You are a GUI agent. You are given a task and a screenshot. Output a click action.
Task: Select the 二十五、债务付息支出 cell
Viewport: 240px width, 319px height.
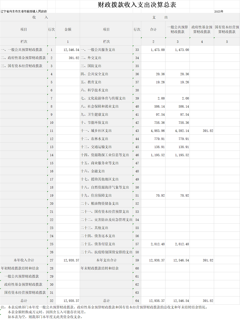coord(106,244)
